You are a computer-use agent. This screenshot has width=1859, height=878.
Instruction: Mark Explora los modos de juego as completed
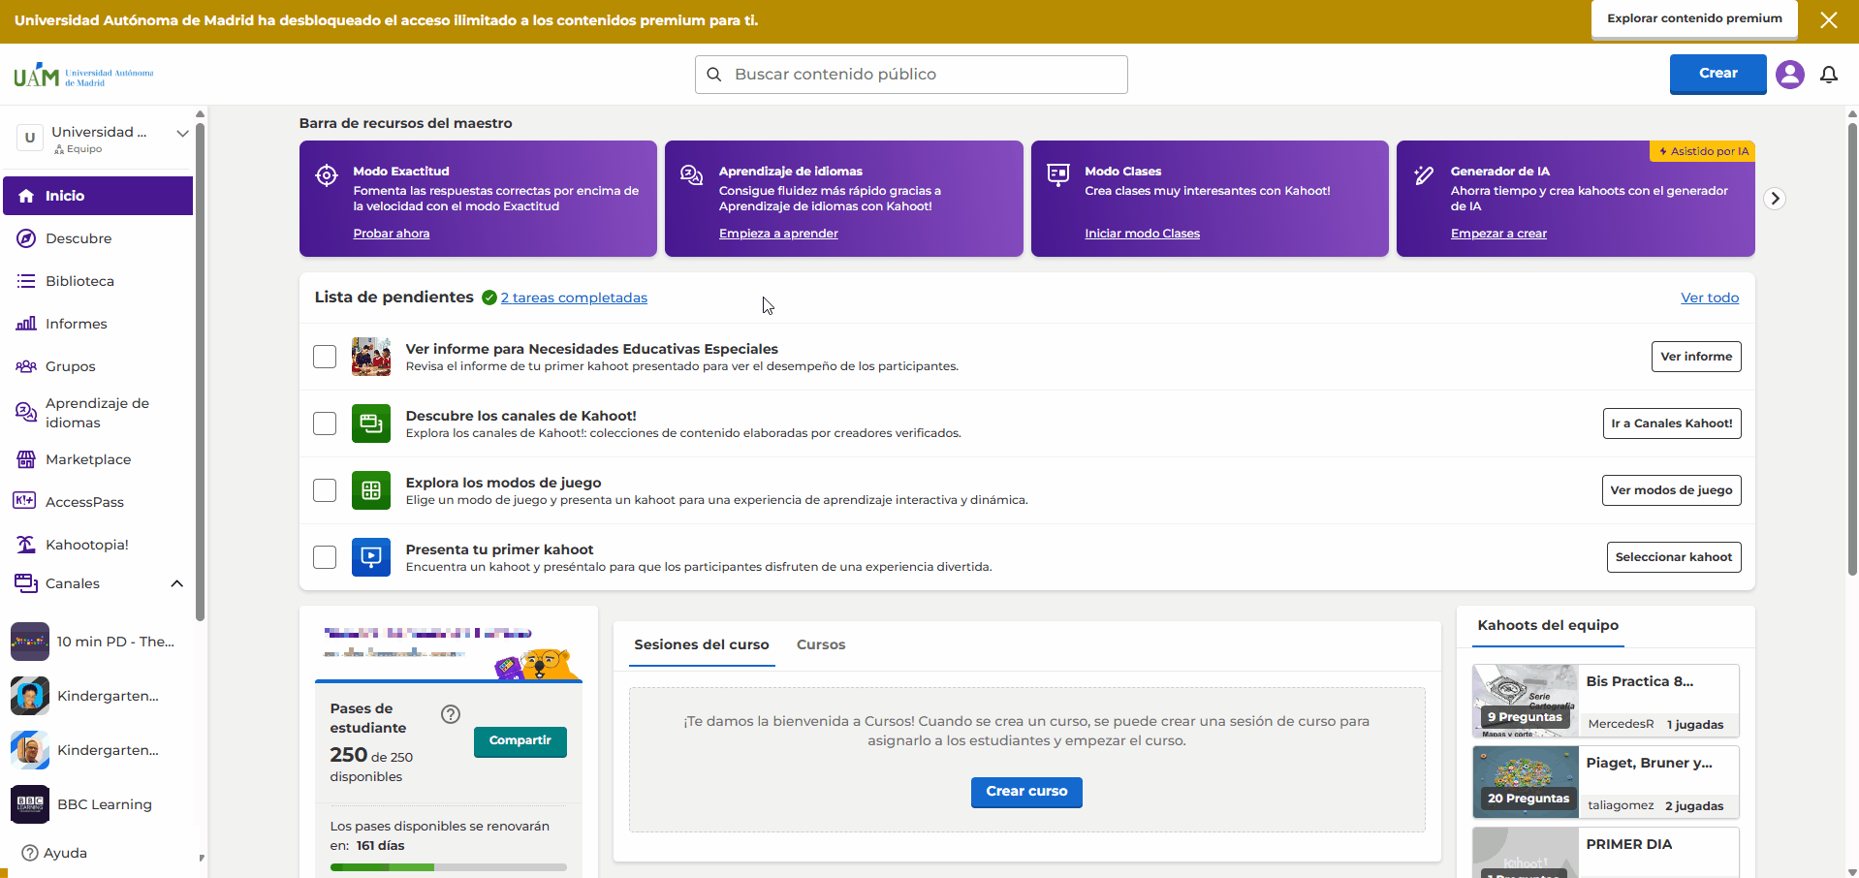coord(325,490)
